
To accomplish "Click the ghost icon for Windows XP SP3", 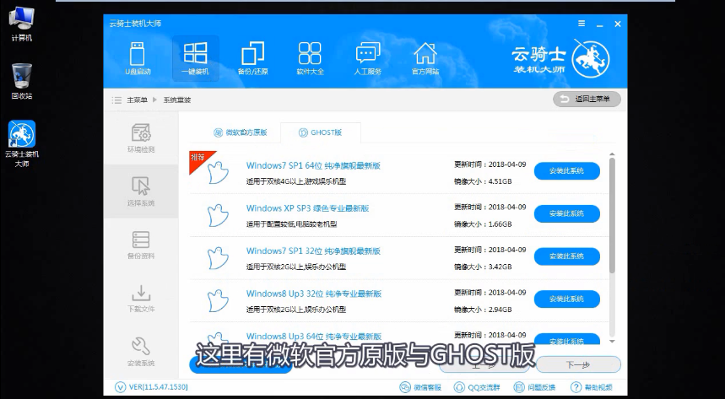I will (x=217, y=215).
